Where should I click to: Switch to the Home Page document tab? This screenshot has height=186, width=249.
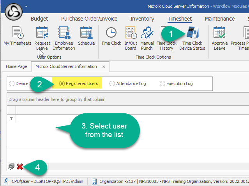(16, 66)
